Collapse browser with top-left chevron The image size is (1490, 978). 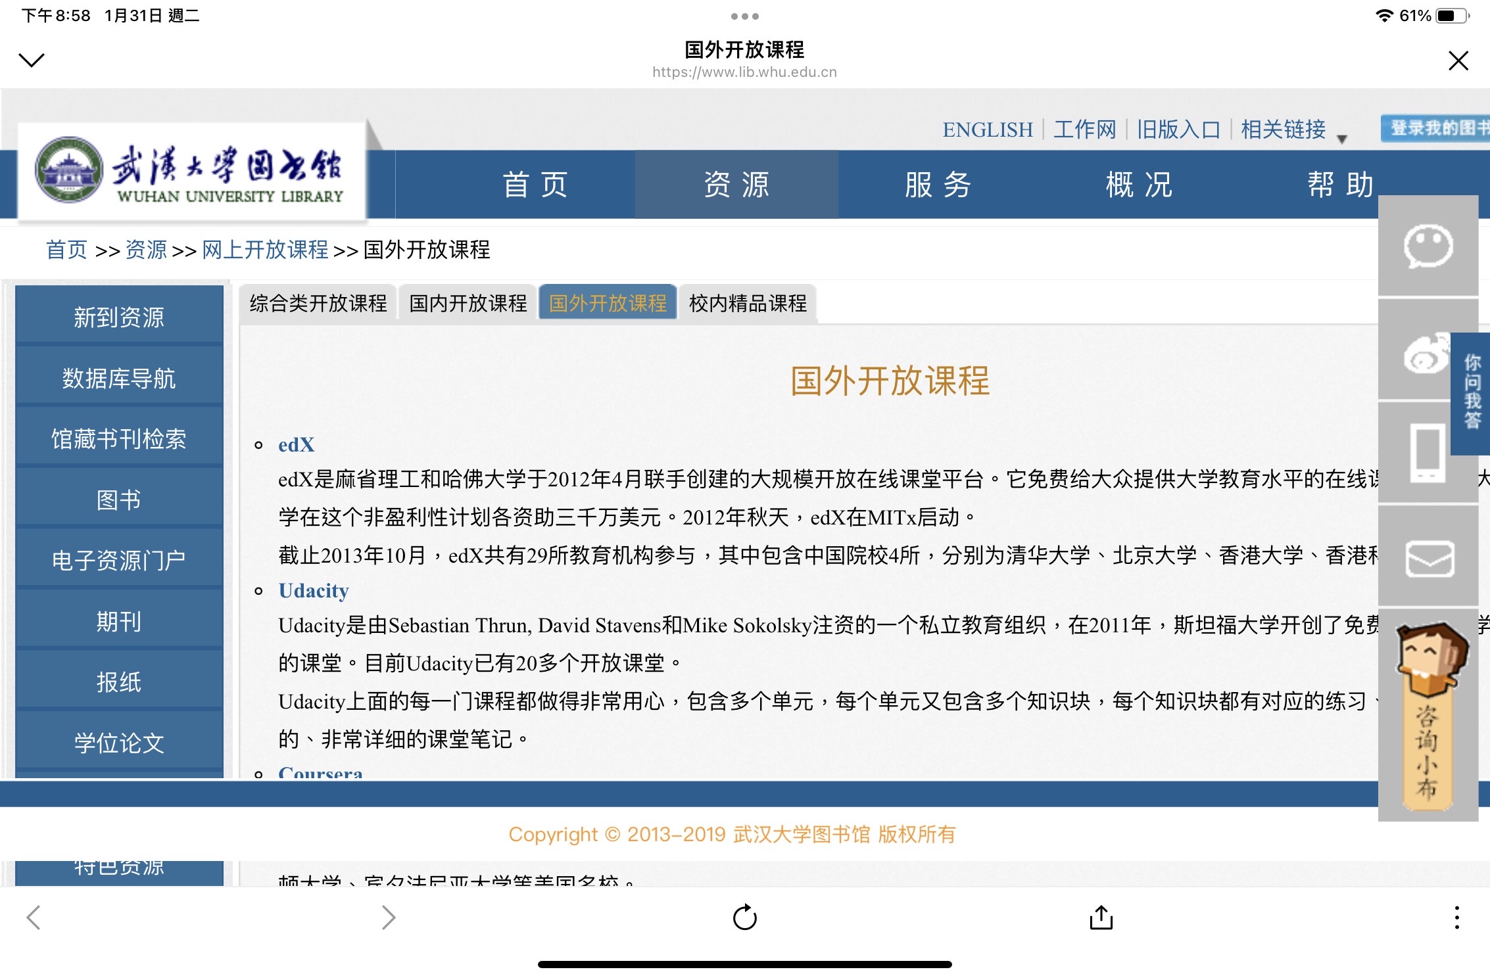(32, 60)
